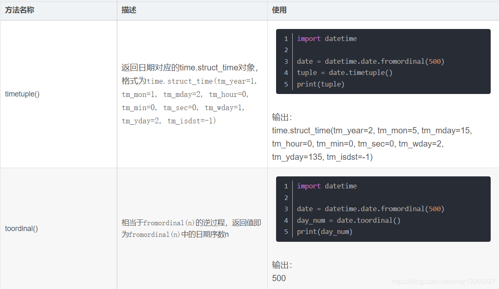Click the 相当于fromordinal(n)的逆过程 description text

point(191,223)
